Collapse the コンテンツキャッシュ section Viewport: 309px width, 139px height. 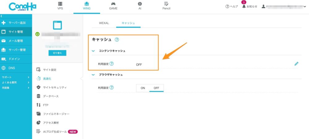point(93,51)
